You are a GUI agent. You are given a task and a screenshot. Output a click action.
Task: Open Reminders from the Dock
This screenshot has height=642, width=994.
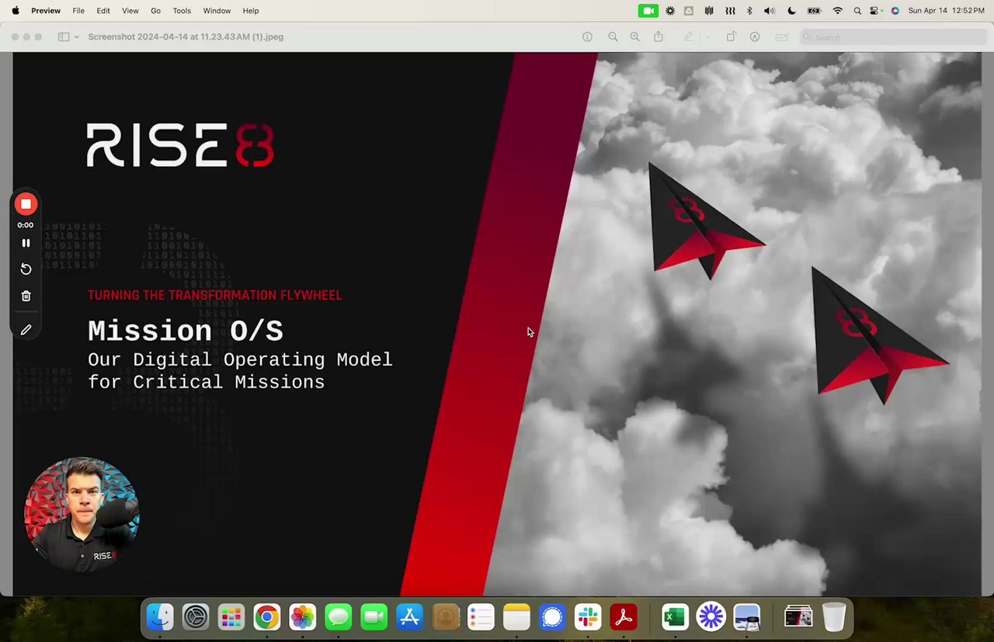pos(481,617)
